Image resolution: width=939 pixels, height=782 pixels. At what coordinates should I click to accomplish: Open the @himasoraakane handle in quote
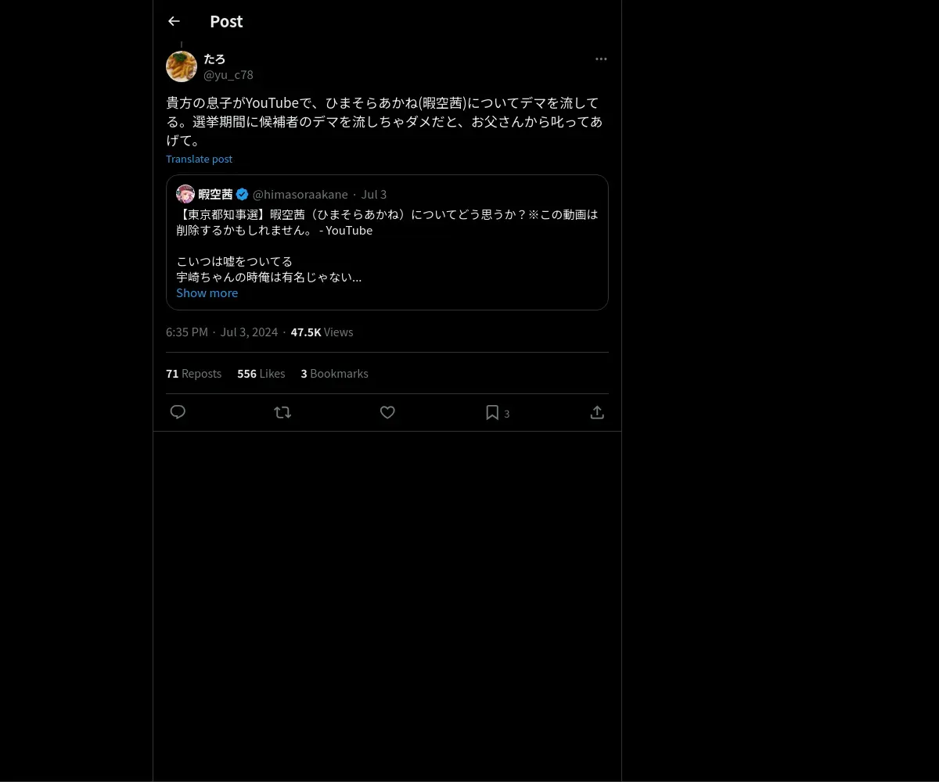(x=300, y=194)
